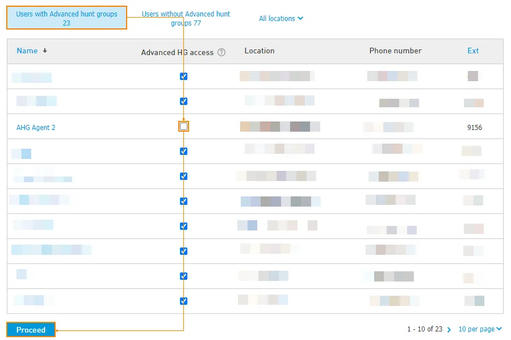Open the AHG Agent 2 user link

[36, 127]
